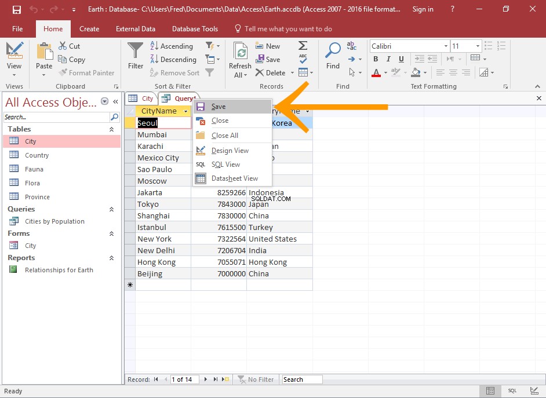Viewport: 546px width, 398px height.
Task: Switch to SQL view in status bar
Action: (x=512, y=390)
